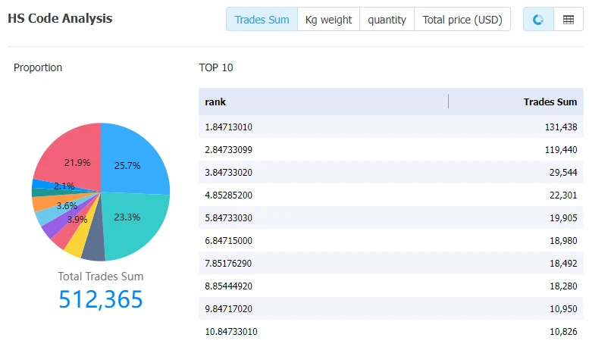The height and width of the screenshot is (347, 589).
Task: Switch to table grid view icon
Action: tap(569, 19)
